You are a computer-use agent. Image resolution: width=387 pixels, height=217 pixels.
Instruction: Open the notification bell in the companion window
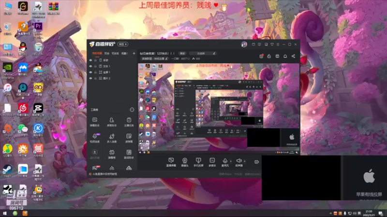pyautogui.click(x=285, y=56)
